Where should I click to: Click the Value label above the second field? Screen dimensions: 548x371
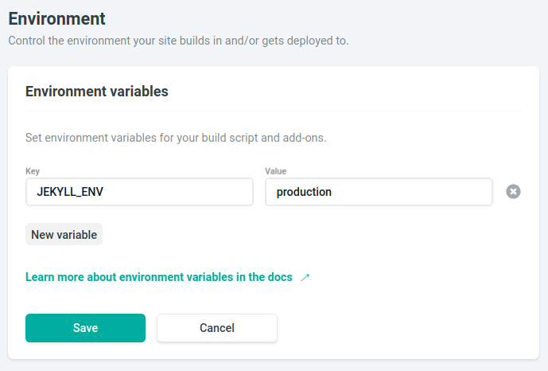(276, 171)
